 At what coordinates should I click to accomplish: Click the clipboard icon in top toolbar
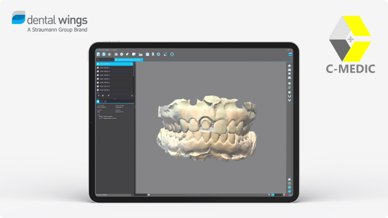pos(147,54)
